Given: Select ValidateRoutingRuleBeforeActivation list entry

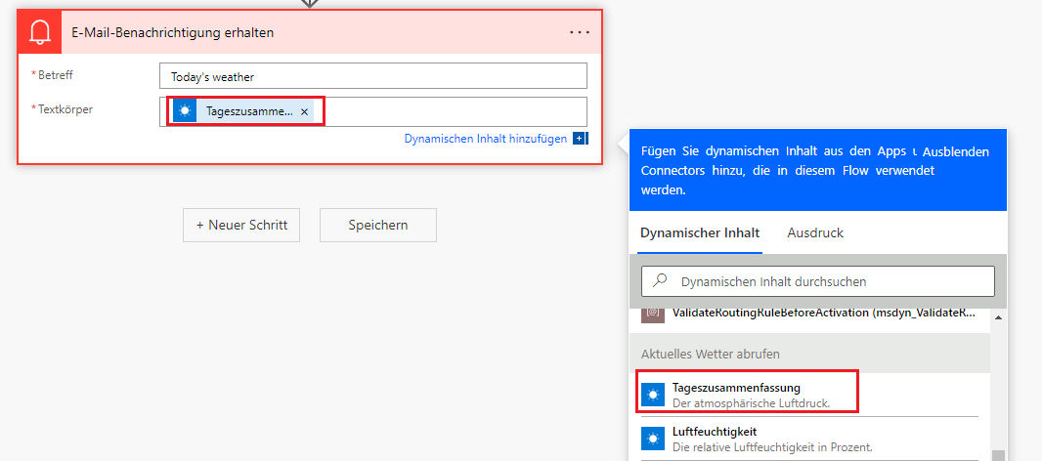Looking at the screenshot, I should pos(809,313).
